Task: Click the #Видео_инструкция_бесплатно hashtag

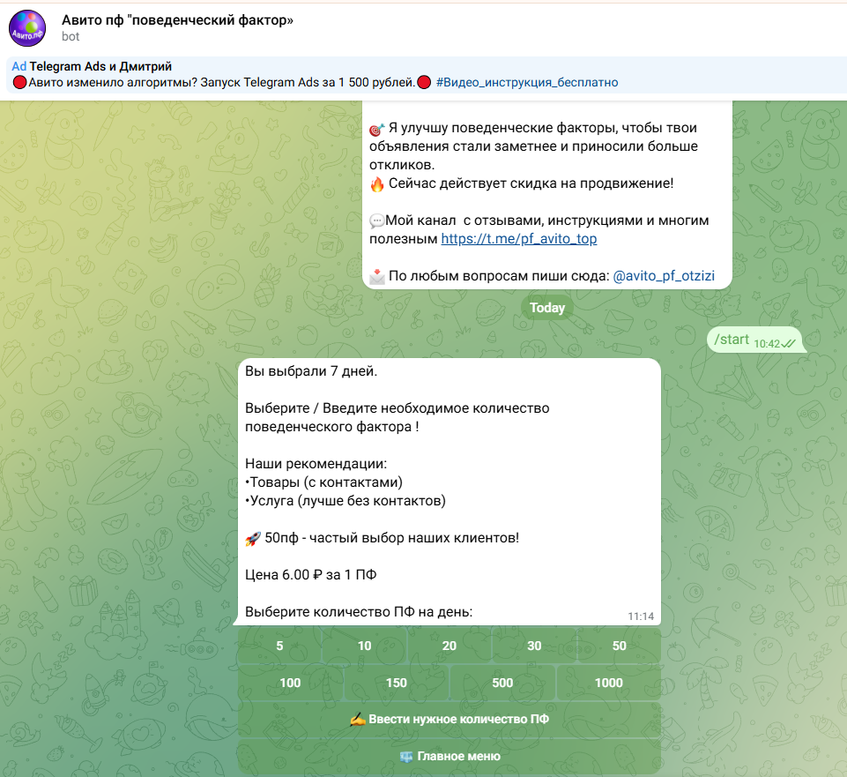Action: click(x=526, y=83)
